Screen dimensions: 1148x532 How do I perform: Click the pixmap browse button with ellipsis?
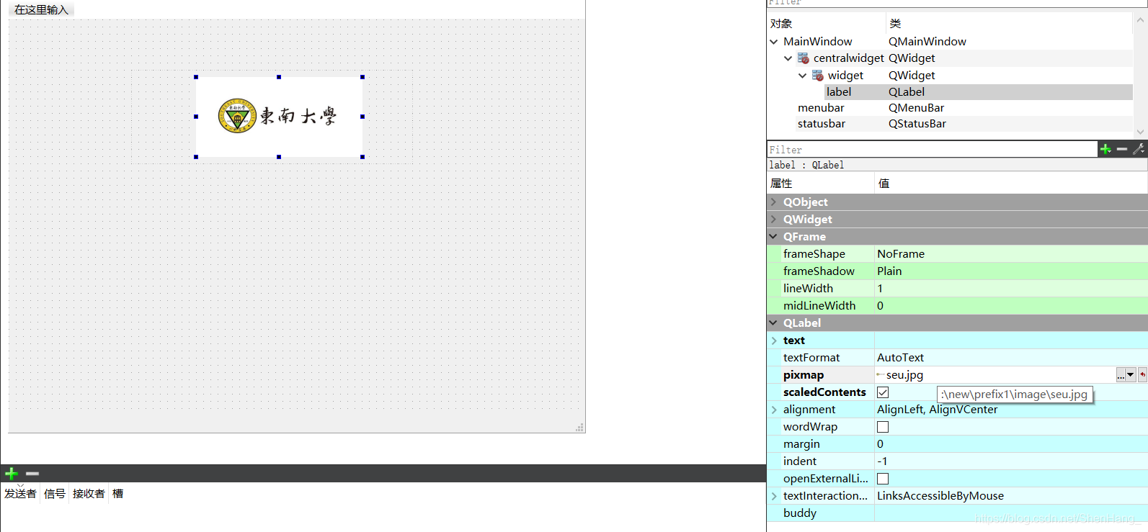(x=1121, y=375)
